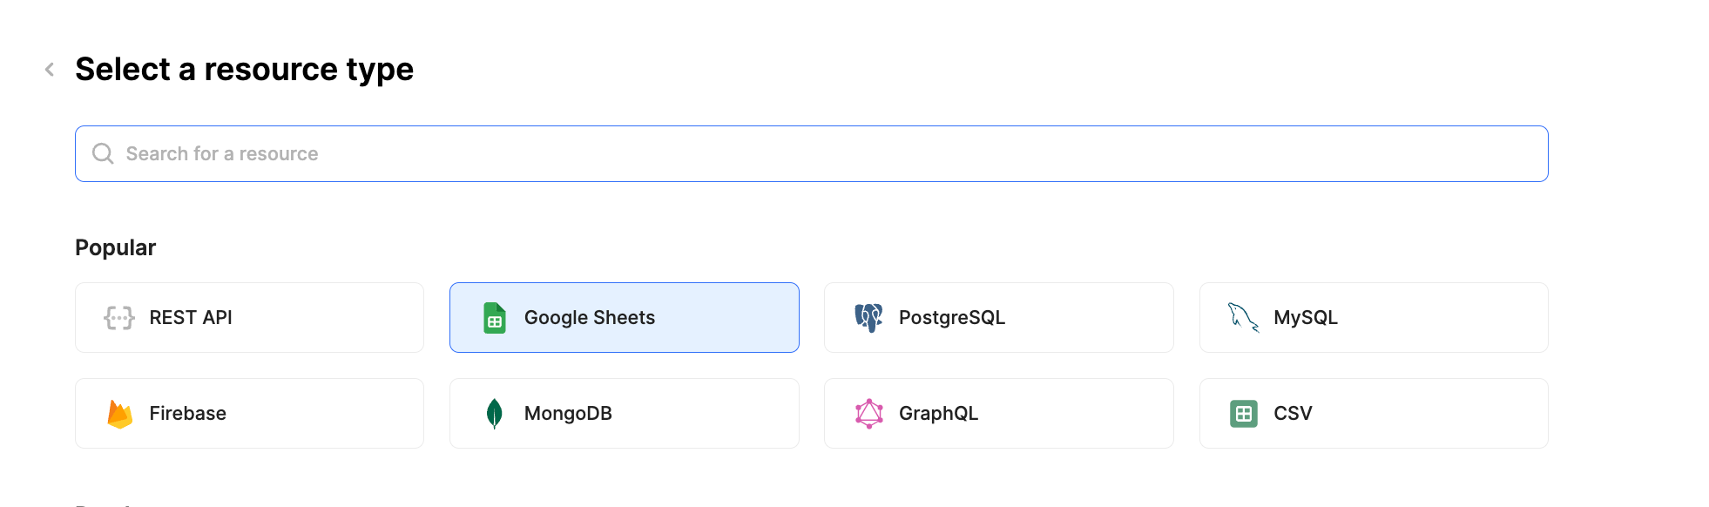Select the MySQL resource card

tap(1374, 317)
